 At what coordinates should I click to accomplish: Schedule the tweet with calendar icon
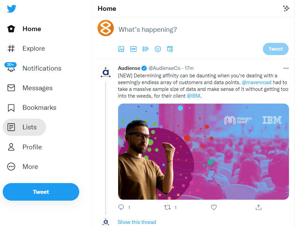[x=170, y=49]
